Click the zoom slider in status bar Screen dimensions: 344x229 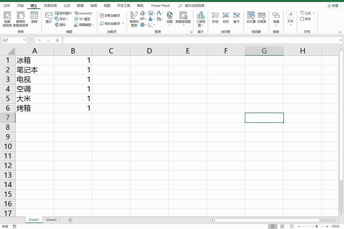tap(317, 226)
